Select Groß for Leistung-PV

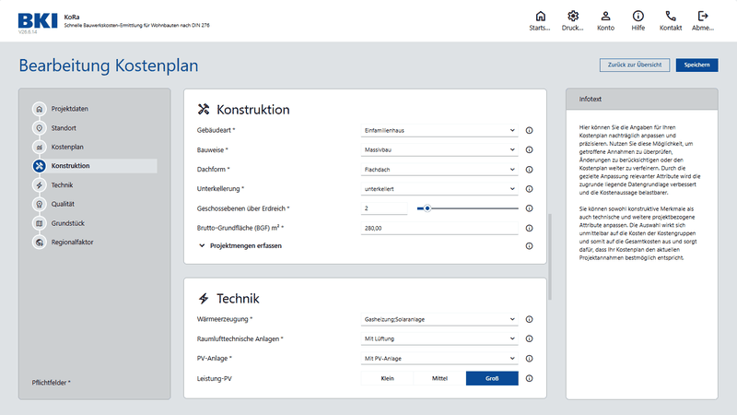pyautogui.click(x=492, y=378)
